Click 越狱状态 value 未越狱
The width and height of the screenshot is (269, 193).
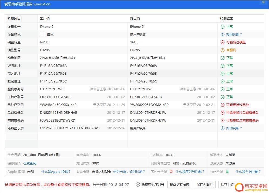coord(230,155)
